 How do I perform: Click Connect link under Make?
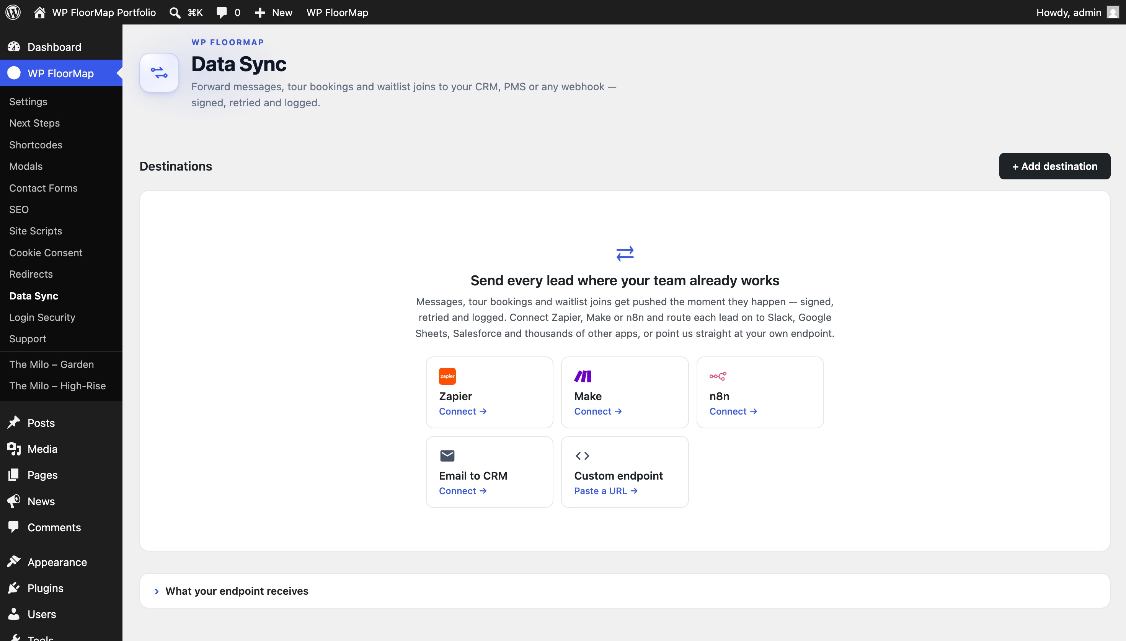598,411
